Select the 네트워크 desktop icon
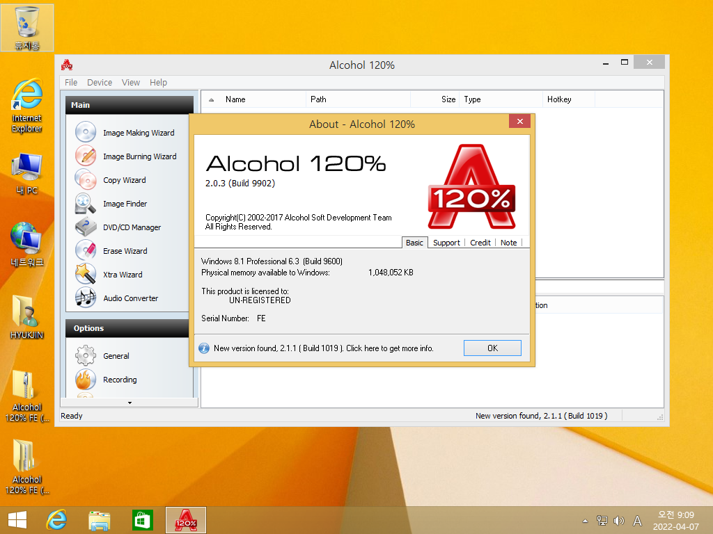The width and height of the screenshot is (713, 534). (27, 244)
